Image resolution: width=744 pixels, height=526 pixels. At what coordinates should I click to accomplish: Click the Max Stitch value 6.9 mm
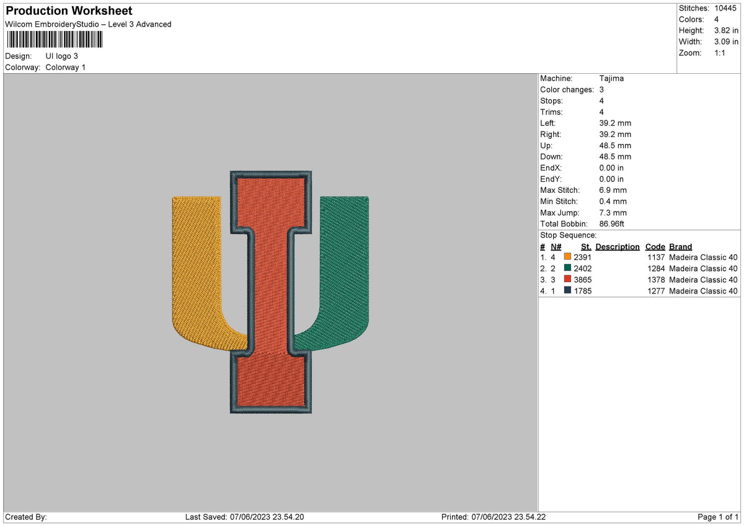click(x=613, y=190)
